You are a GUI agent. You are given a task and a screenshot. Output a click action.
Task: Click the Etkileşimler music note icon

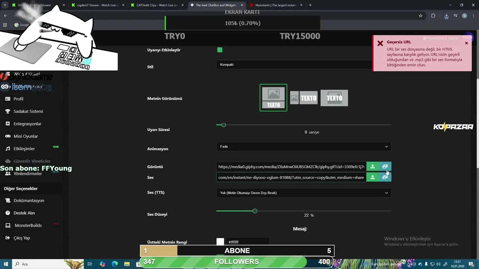pyautogui.click(x=7, y=149)
